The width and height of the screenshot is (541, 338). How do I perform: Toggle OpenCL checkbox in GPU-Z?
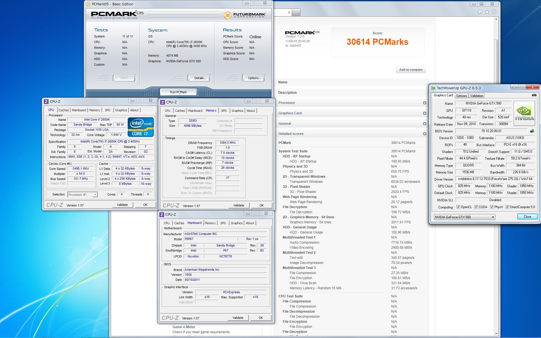(x=458, y=207)
